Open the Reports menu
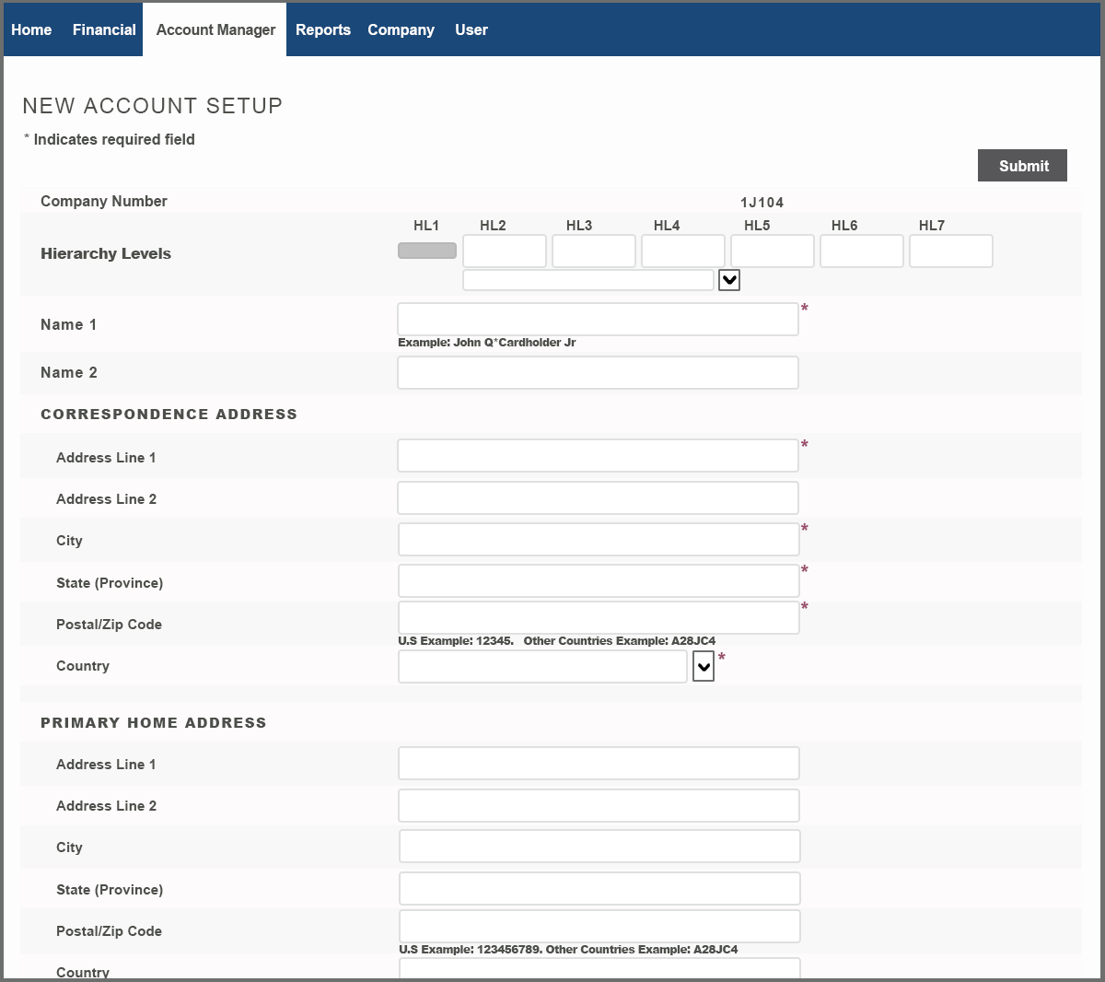Image resolution: width=1105 pixels, height=982 pixels. (x=322, y=29)
